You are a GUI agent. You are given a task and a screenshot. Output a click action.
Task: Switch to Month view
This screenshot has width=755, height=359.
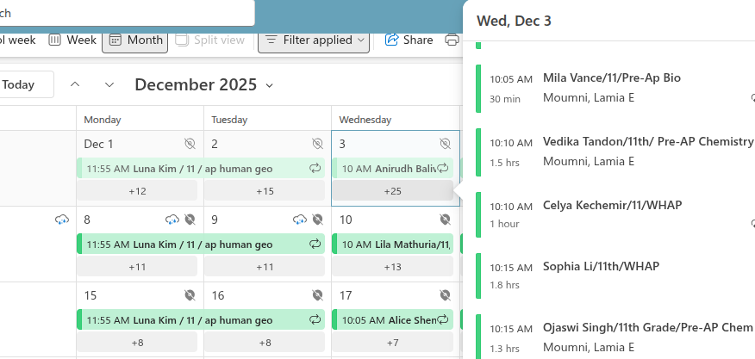click(134, 40)
